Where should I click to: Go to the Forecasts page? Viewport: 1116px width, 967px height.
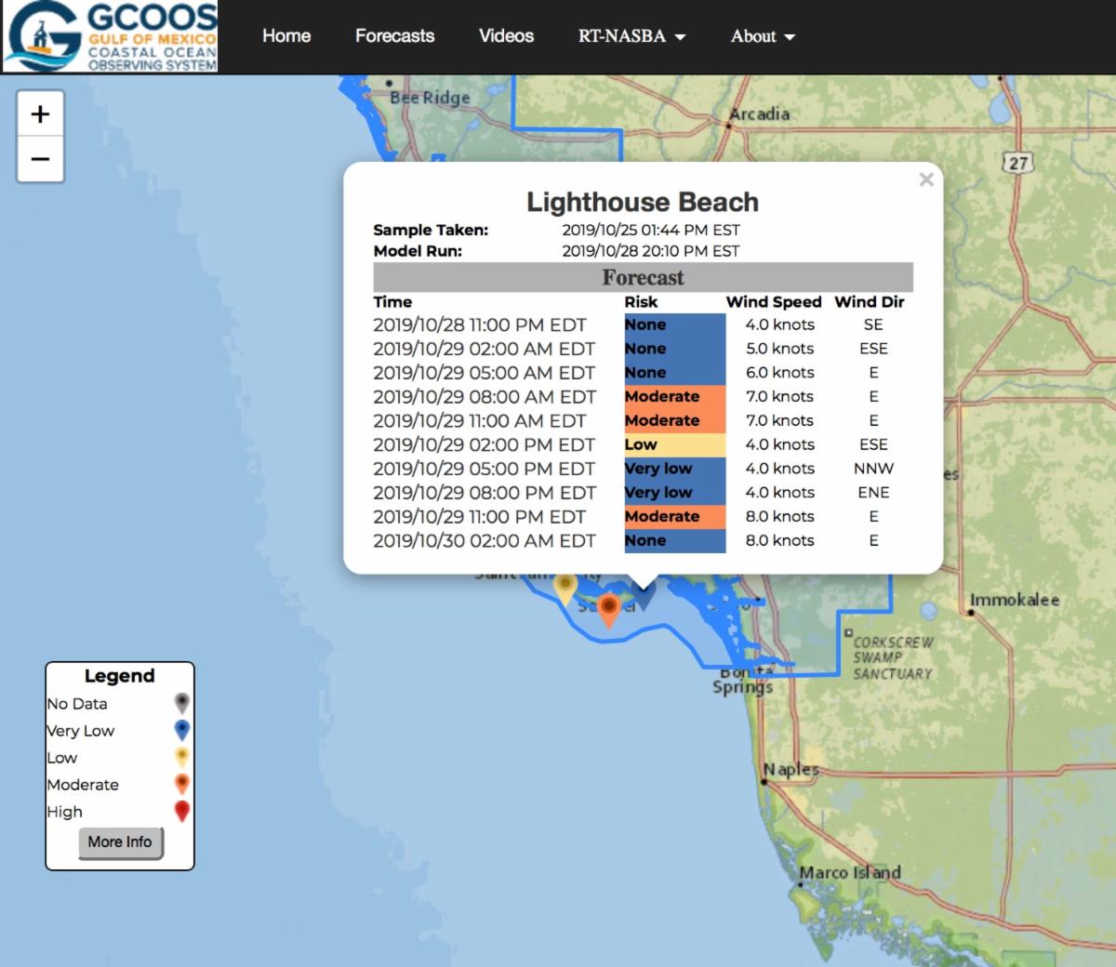point(394,36)
